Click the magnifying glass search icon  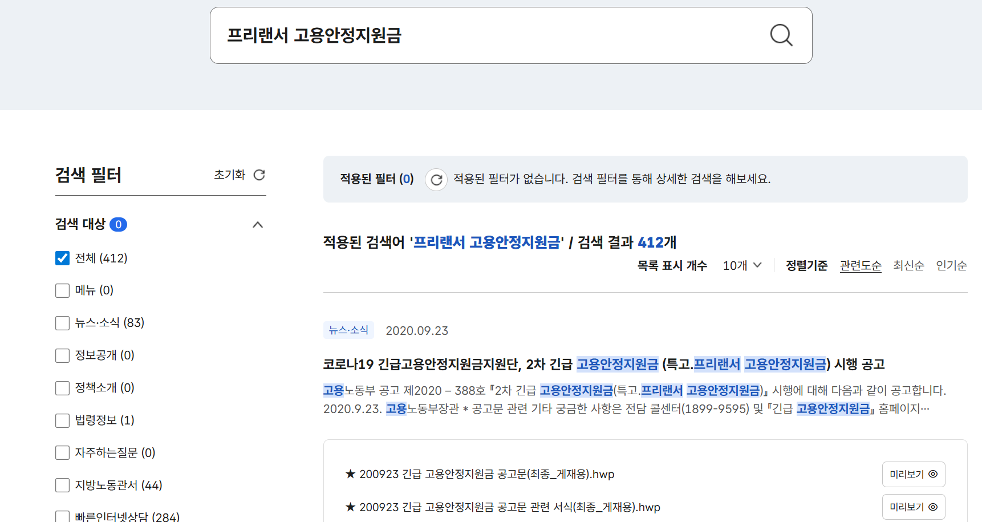(x=781, y=35)
